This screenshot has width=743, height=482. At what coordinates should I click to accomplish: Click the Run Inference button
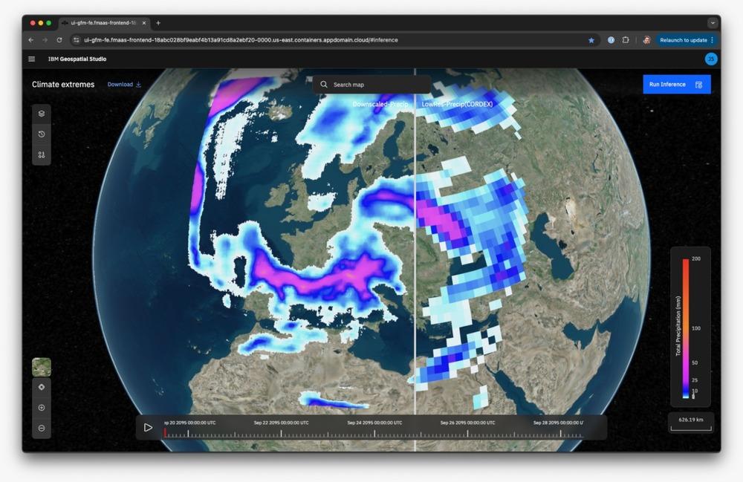point(677,84)
